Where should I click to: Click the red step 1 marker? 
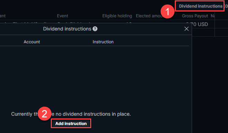(167, 11)
